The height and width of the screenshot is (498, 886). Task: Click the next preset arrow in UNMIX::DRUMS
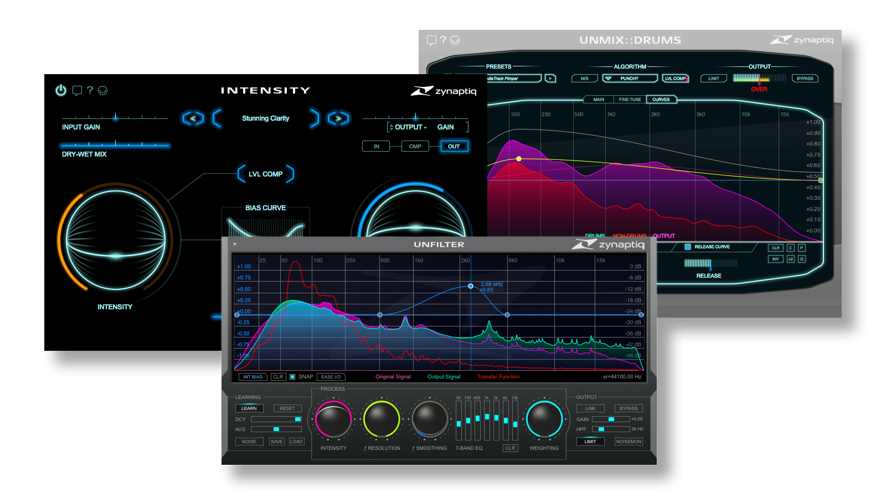click(x=550, y=79)
